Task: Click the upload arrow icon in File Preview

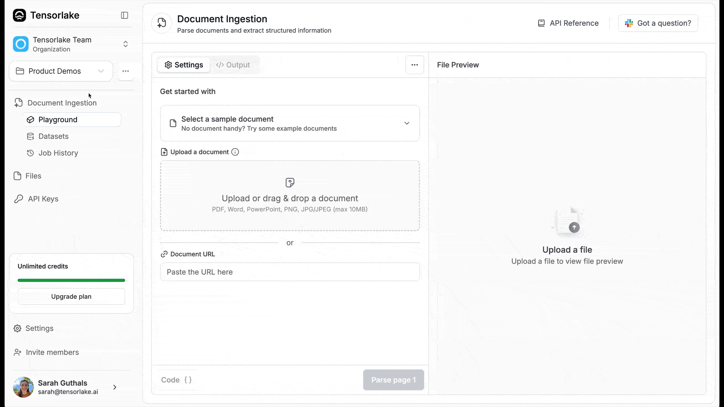Action: tap(574, 228)
